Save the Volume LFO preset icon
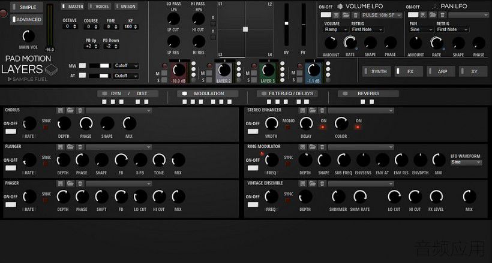Image resolution: width=492 pixels, height=263 pixels. (x=336, y=15)
